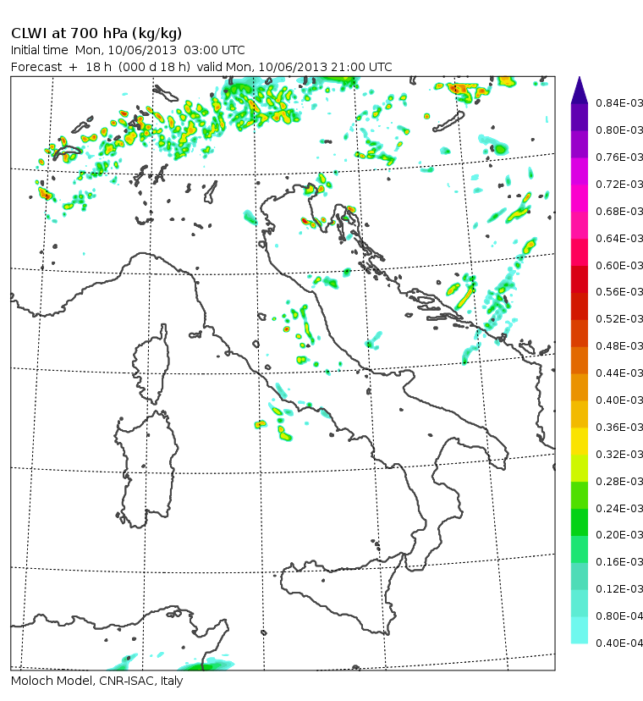Click the 0.68E-03 colorbar label
Viewport: 643px width, 701px height.
(619, 212)
